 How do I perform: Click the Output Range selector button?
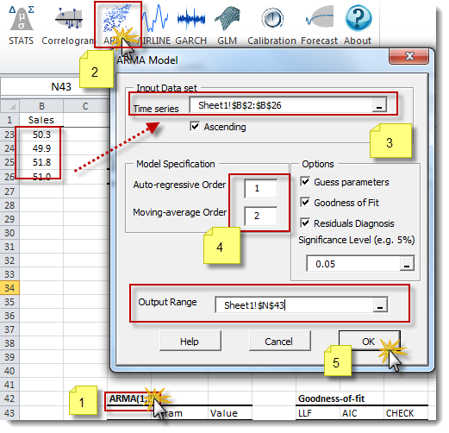[380, 305]
